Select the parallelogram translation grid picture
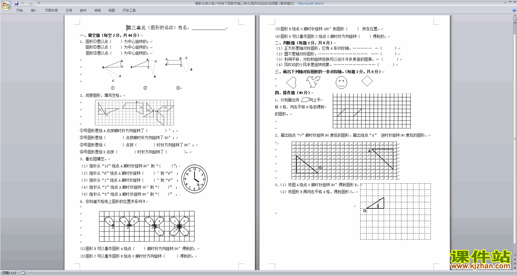The height and width of the screenshot is (276, 517). tap(372, 111)
